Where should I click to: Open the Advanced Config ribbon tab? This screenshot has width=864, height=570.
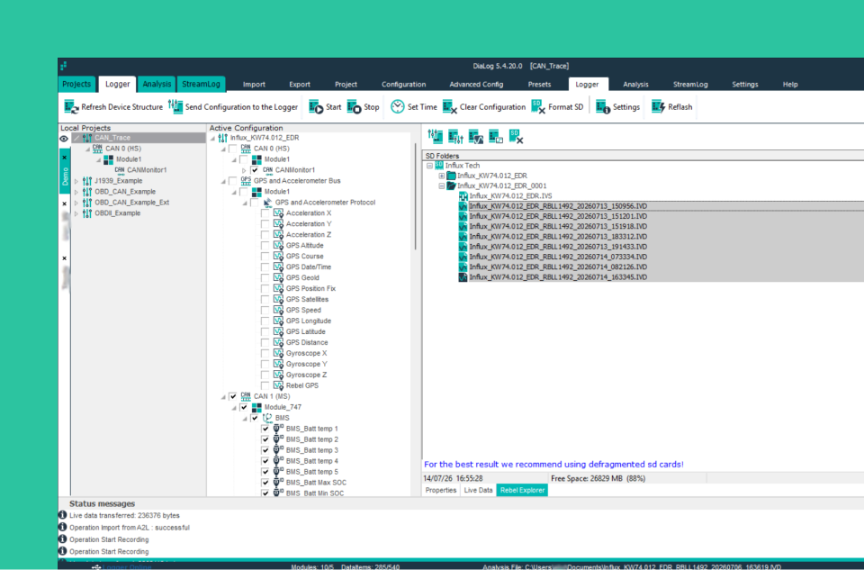point(476,85)
